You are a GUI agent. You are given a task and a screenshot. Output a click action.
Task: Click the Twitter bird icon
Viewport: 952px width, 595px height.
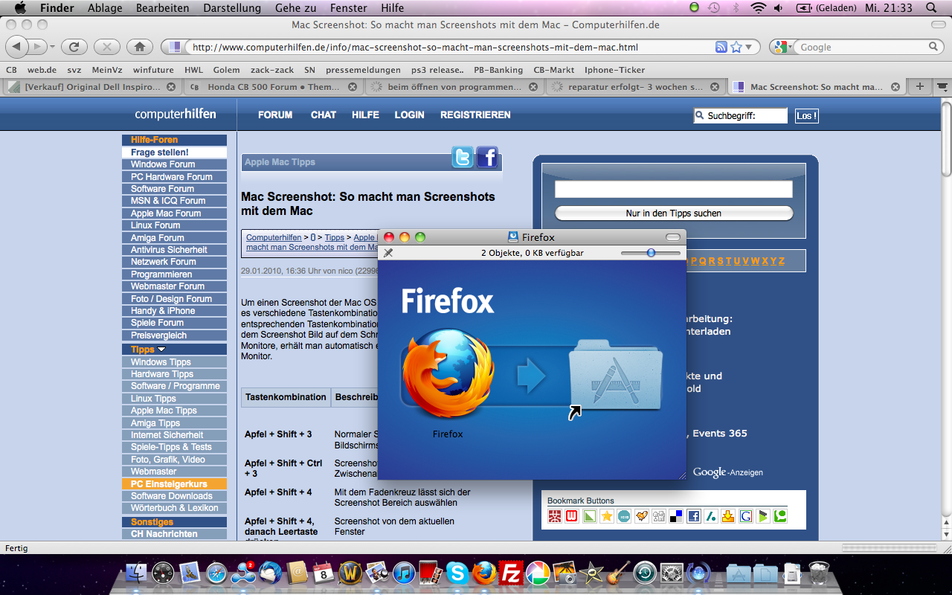point(463,157)
